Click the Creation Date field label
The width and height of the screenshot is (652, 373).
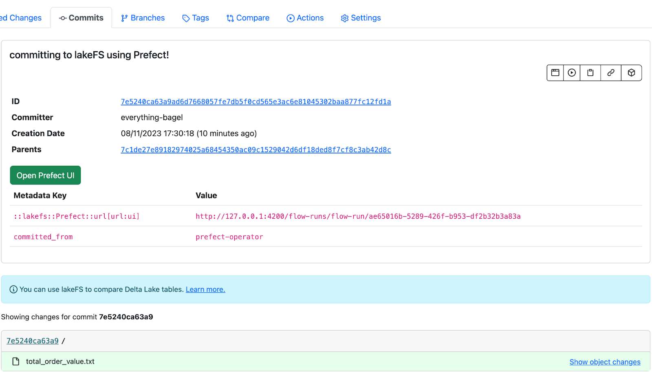pos(38,134)
